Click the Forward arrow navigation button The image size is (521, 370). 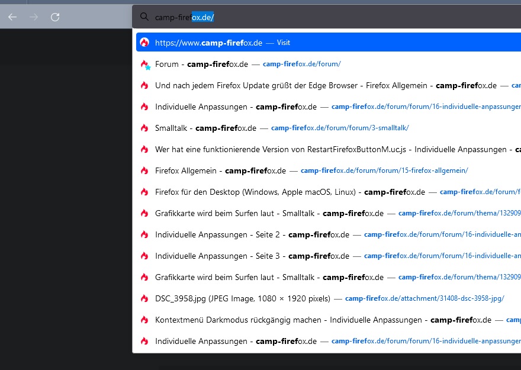pos(34,17)
